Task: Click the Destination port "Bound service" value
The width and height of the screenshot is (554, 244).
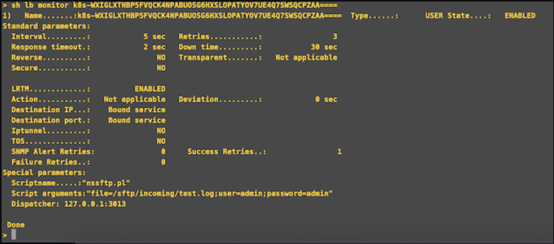Action: (137, 120)
